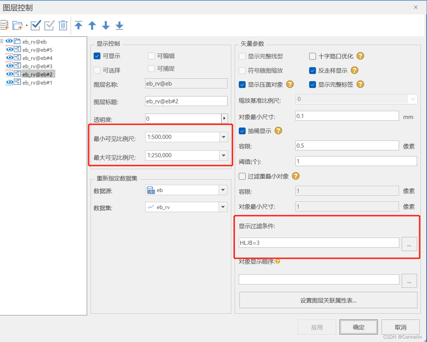Open help for 十字路口优化 question icon
427x342 pixels.
click(x=360, y=56)
